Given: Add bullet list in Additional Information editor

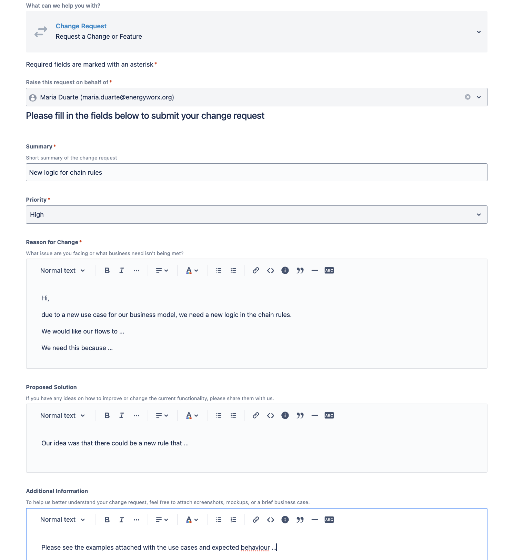Looking at the screenshot, I should pyautogui.click(x=219, y=520).
